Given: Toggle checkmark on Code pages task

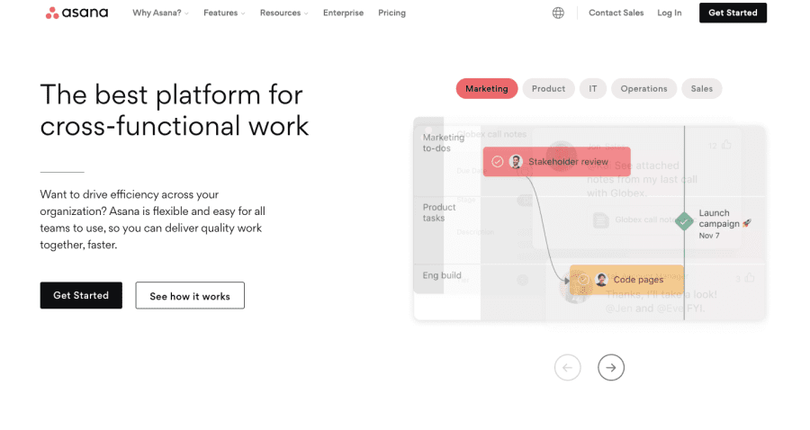Looking at the screenshot, I should click(583, 280).
